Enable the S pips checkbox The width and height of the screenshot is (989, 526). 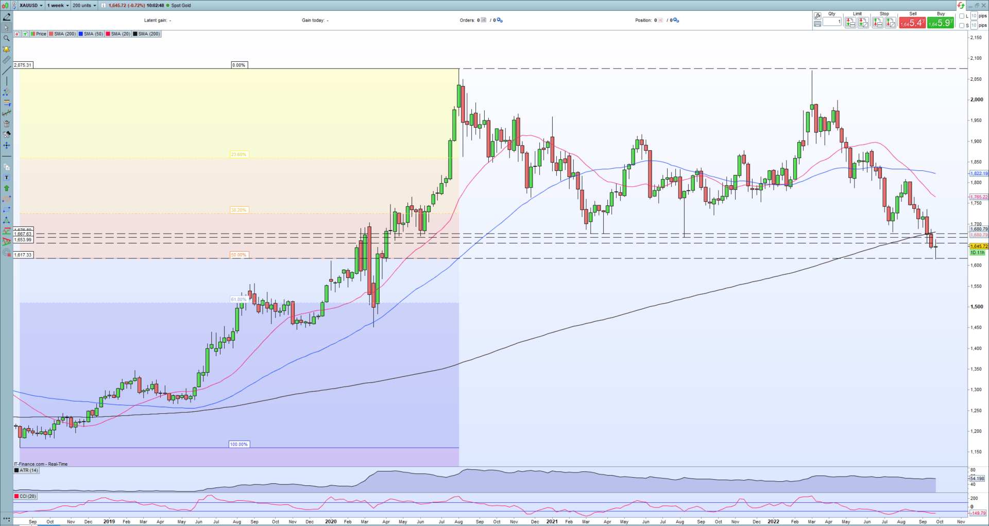click(962, 25)
